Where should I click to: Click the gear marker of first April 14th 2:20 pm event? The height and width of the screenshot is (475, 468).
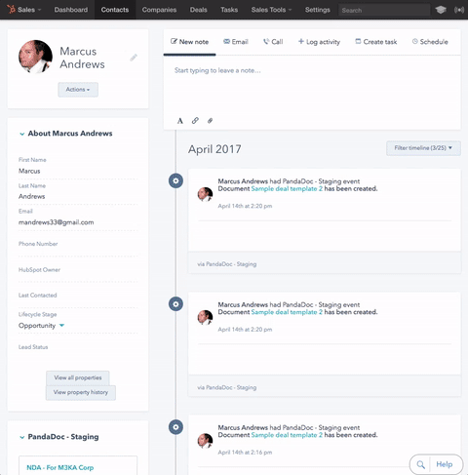[x=175, y=180]
